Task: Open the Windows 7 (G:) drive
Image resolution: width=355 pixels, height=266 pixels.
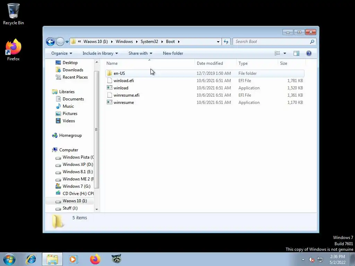Action: click(73, 186)
